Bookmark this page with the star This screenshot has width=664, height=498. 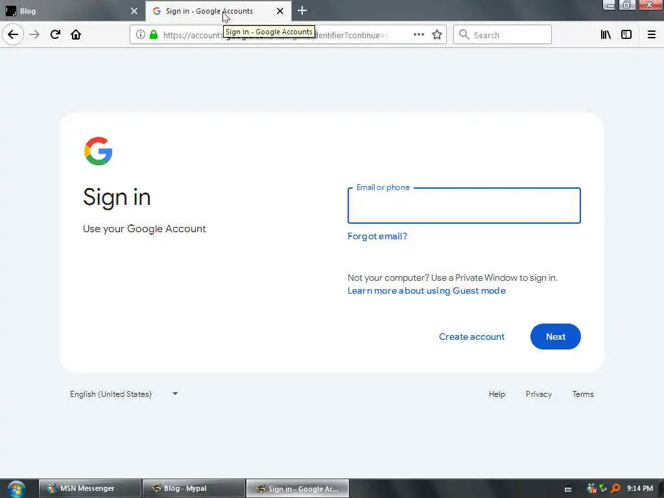437,35
